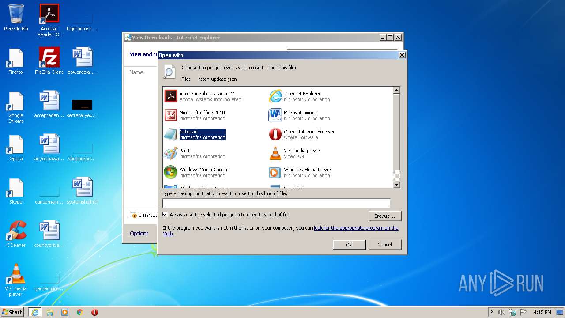Screen dimensions: 565x318
Task: Open the Recycle Bin desktop icon
Action: click(16, 18)
